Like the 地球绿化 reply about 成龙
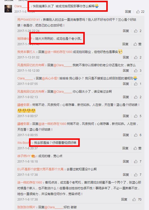Viewport: 149px width, 210px height. (135, 44)
